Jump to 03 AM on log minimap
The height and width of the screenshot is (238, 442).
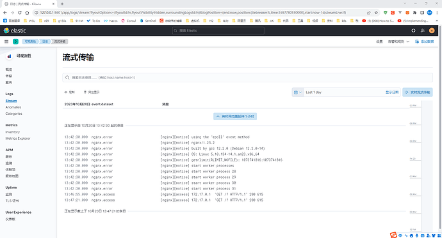coord(413,177)
